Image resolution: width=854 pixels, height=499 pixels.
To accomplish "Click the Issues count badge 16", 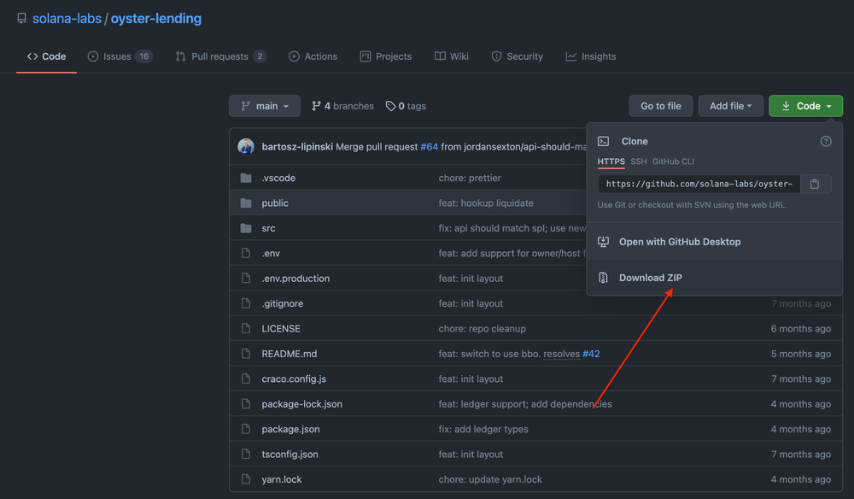I will tap(143, 56).
